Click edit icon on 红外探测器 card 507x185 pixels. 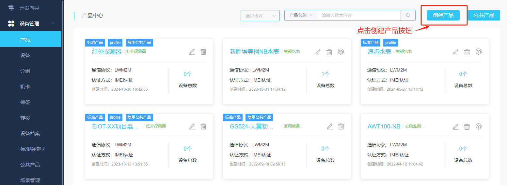tap(192, 52)
